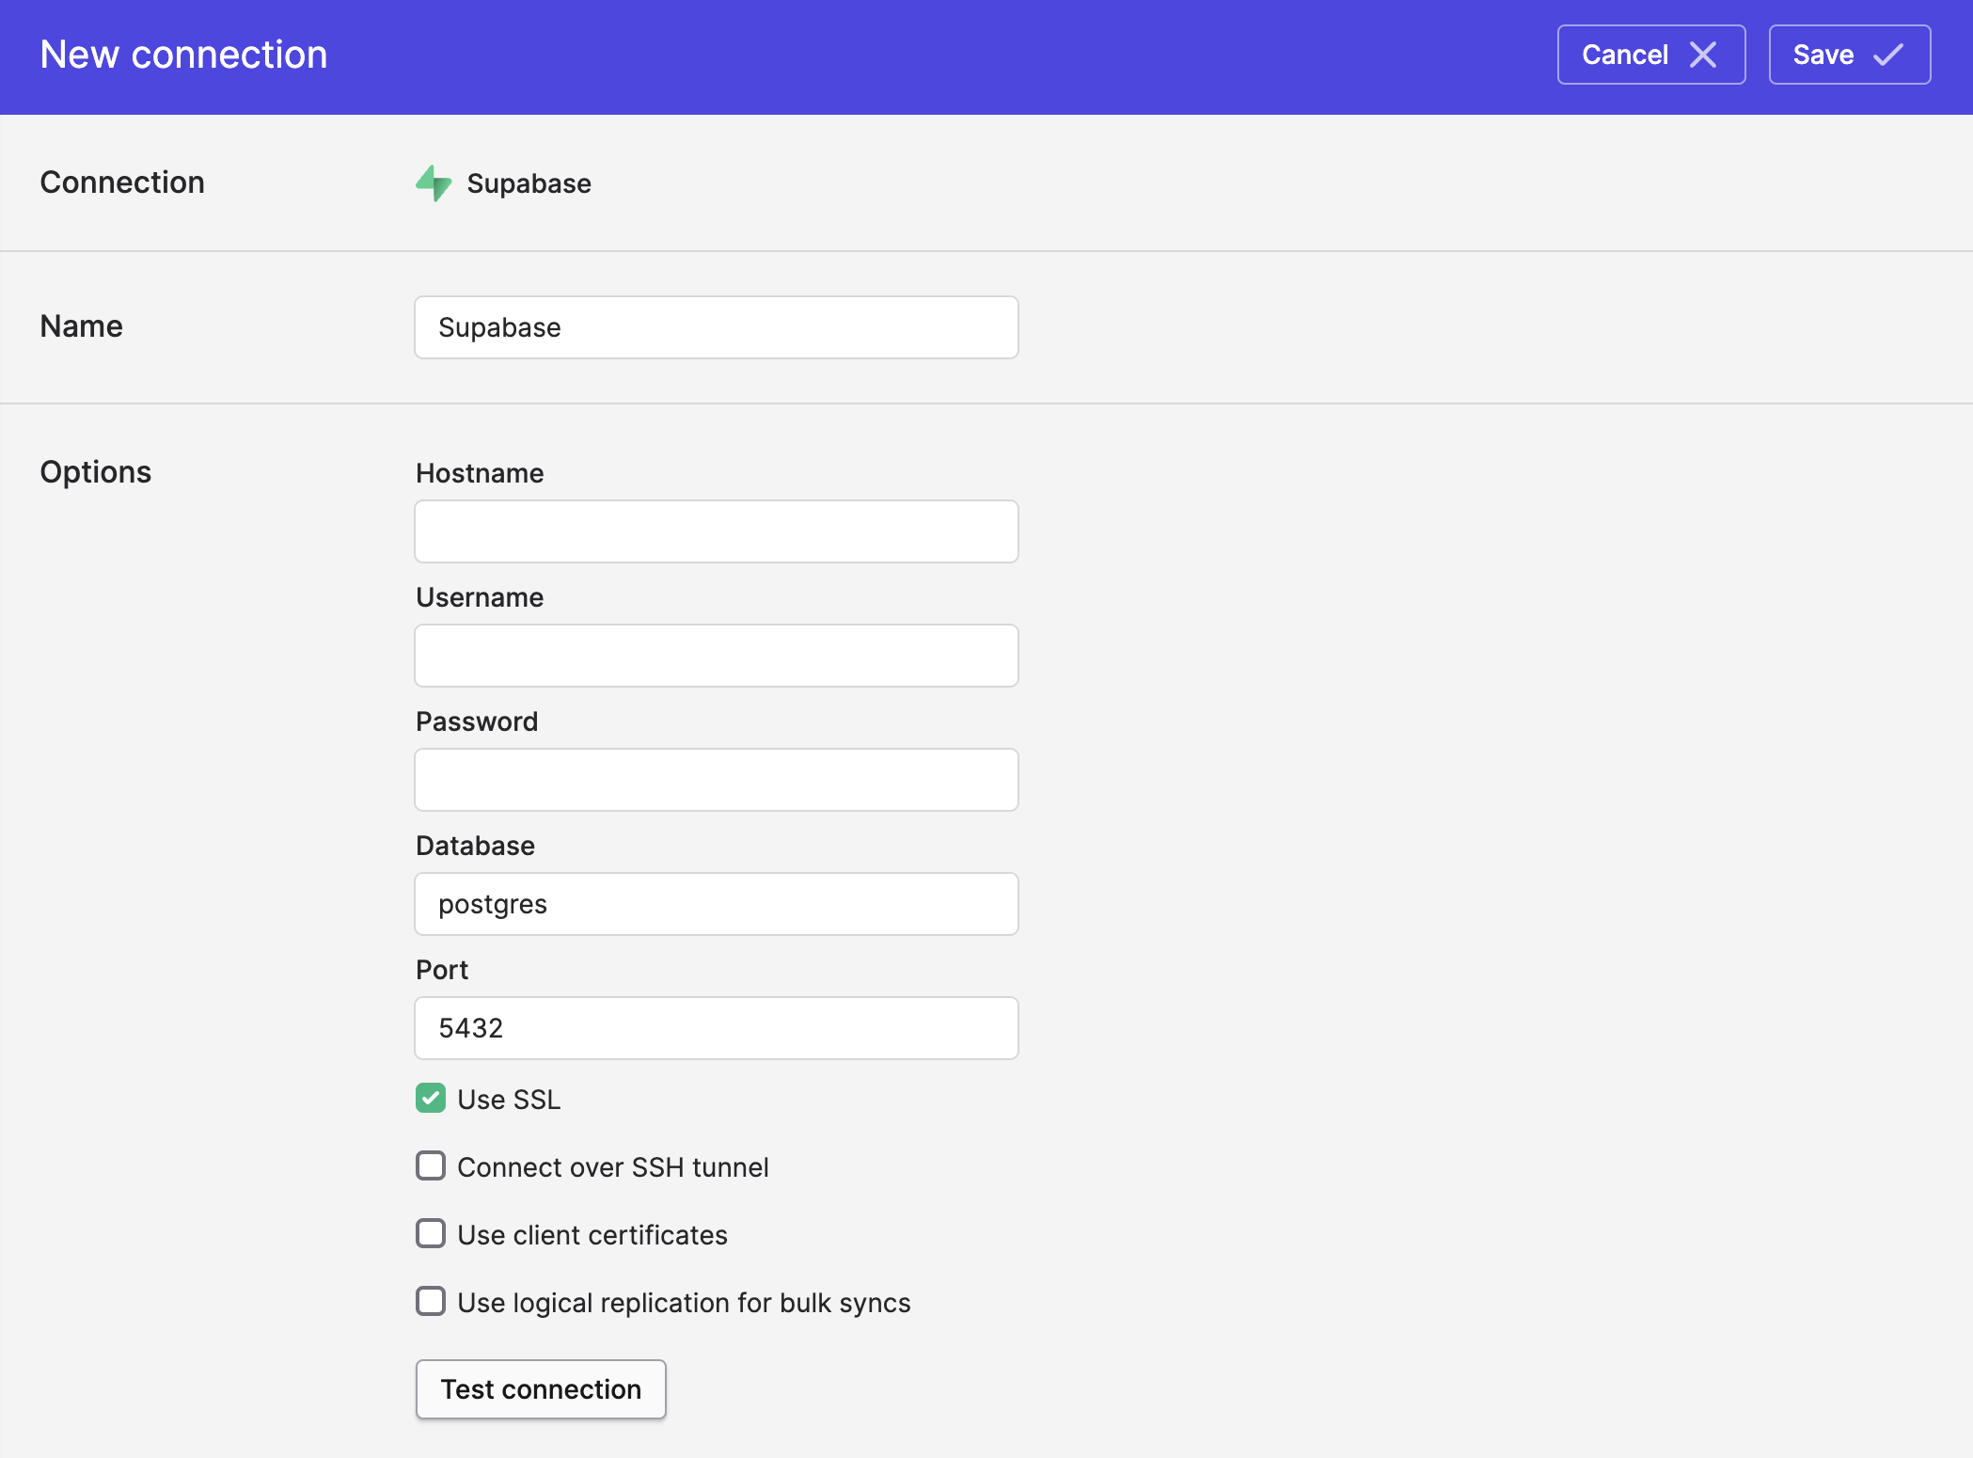The image size is (1973, 1458).
Task: Click the Supabase connection type label
Action: [x=529, y=183]
